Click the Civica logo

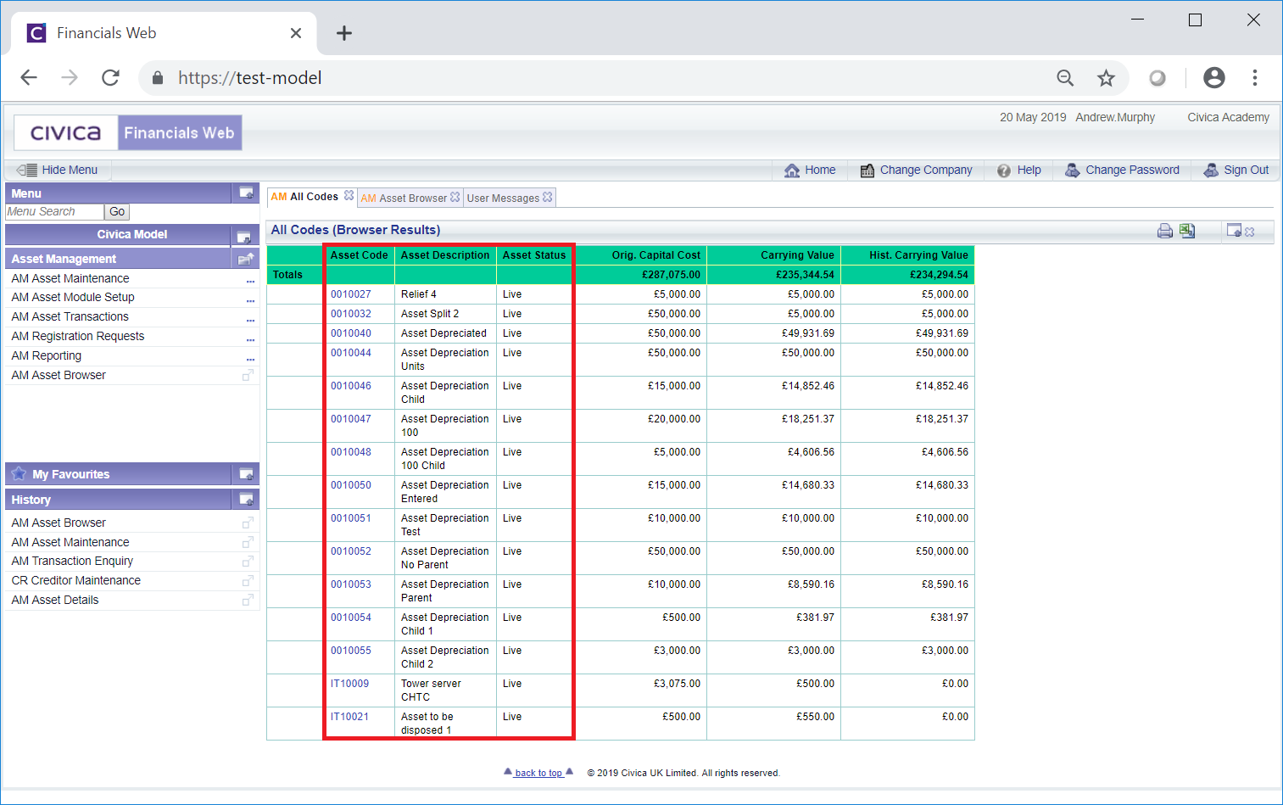[x=66, y=133]
